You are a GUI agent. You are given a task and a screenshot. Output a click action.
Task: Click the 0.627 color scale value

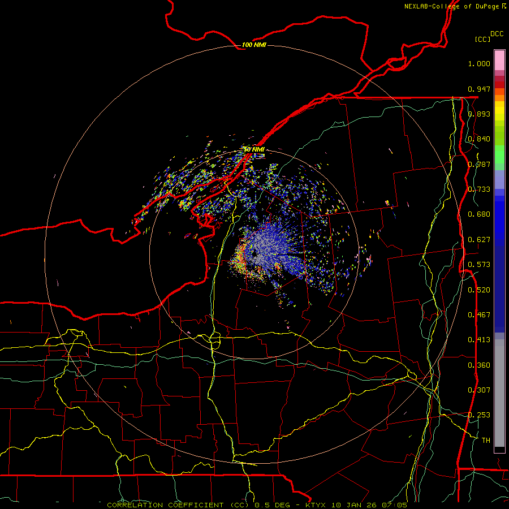[479, 240]
